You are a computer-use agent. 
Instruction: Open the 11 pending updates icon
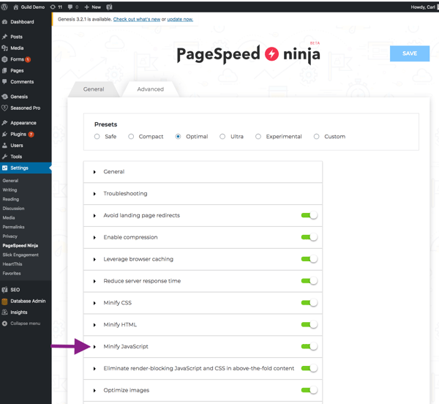pyautogui.click(x=53, y=7)
